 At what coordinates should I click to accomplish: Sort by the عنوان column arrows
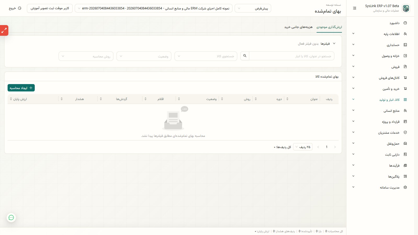(287, 99)
